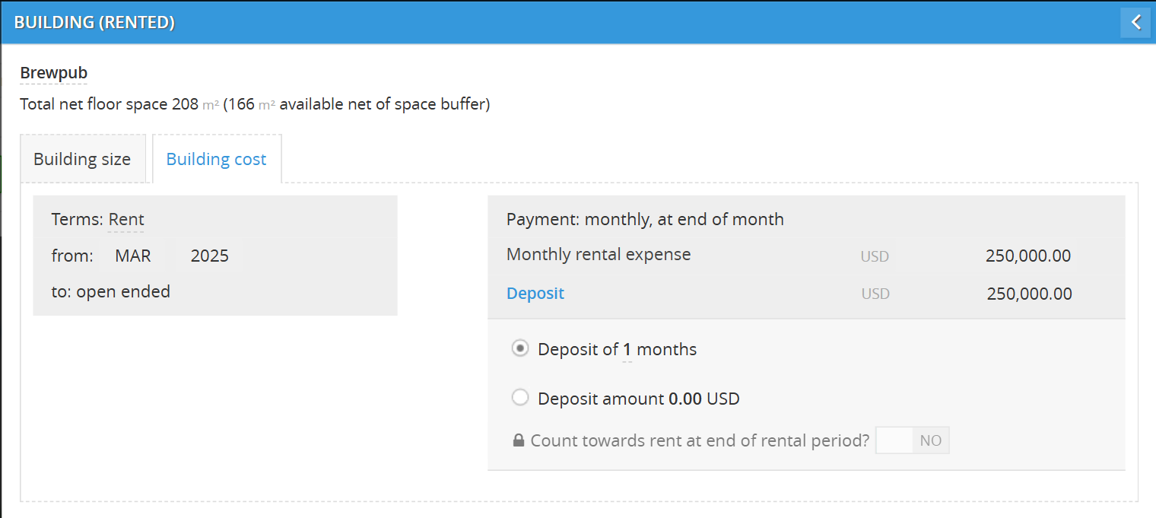Edit the deposit amount 0.00 value
Viewport: 1156px width, 518px height.
tap(684, 399)
